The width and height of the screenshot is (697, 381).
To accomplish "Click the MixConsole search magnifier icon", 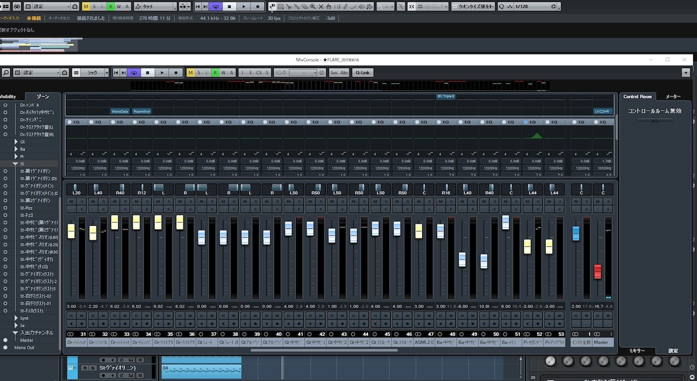I will click(x=6, y=72).
